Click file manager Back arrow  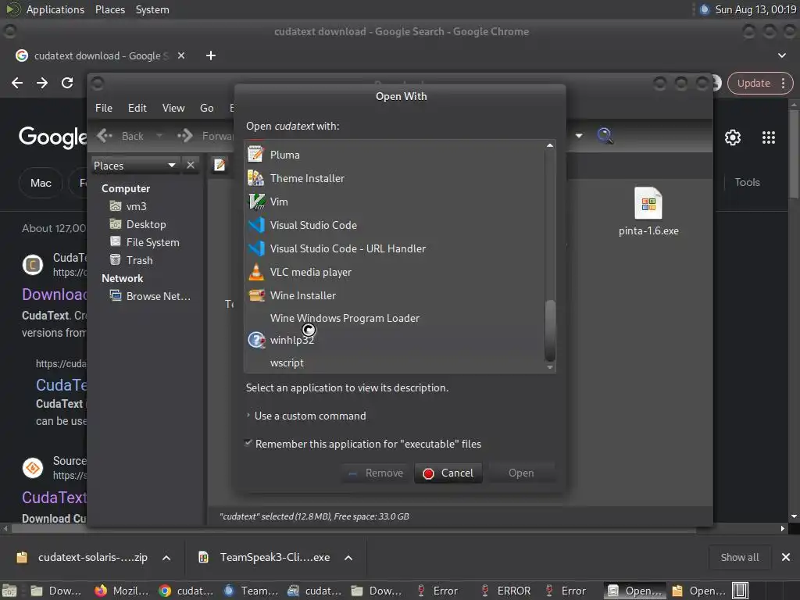tap(105, 136)
